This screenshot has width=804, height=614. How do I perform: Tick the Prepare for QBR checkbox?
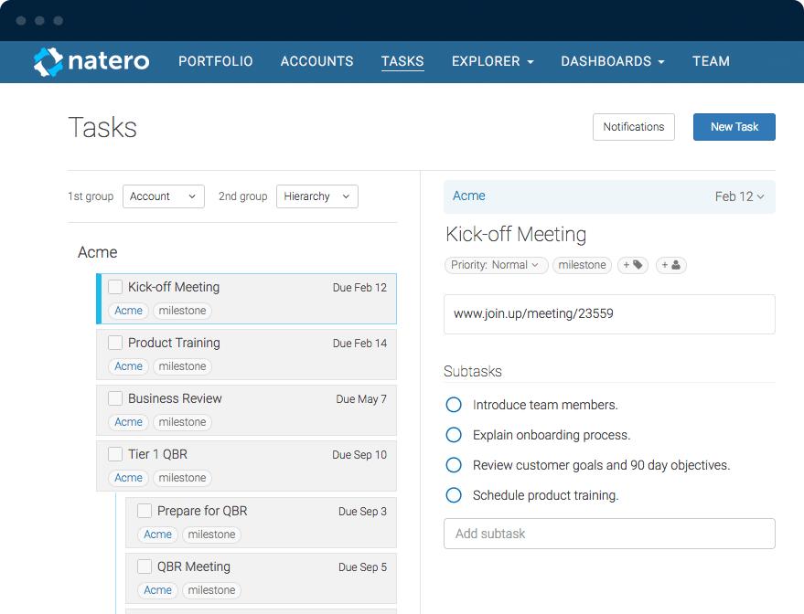point(145,511)
